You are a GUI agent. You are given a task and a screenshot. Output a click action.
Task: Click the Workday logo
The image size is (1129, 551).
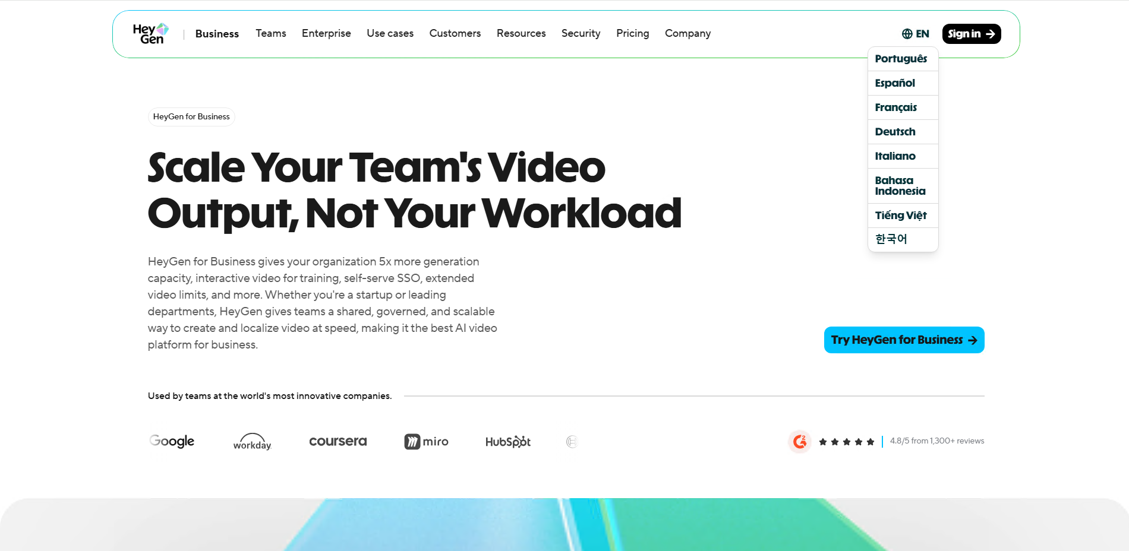tap(252, 442)
